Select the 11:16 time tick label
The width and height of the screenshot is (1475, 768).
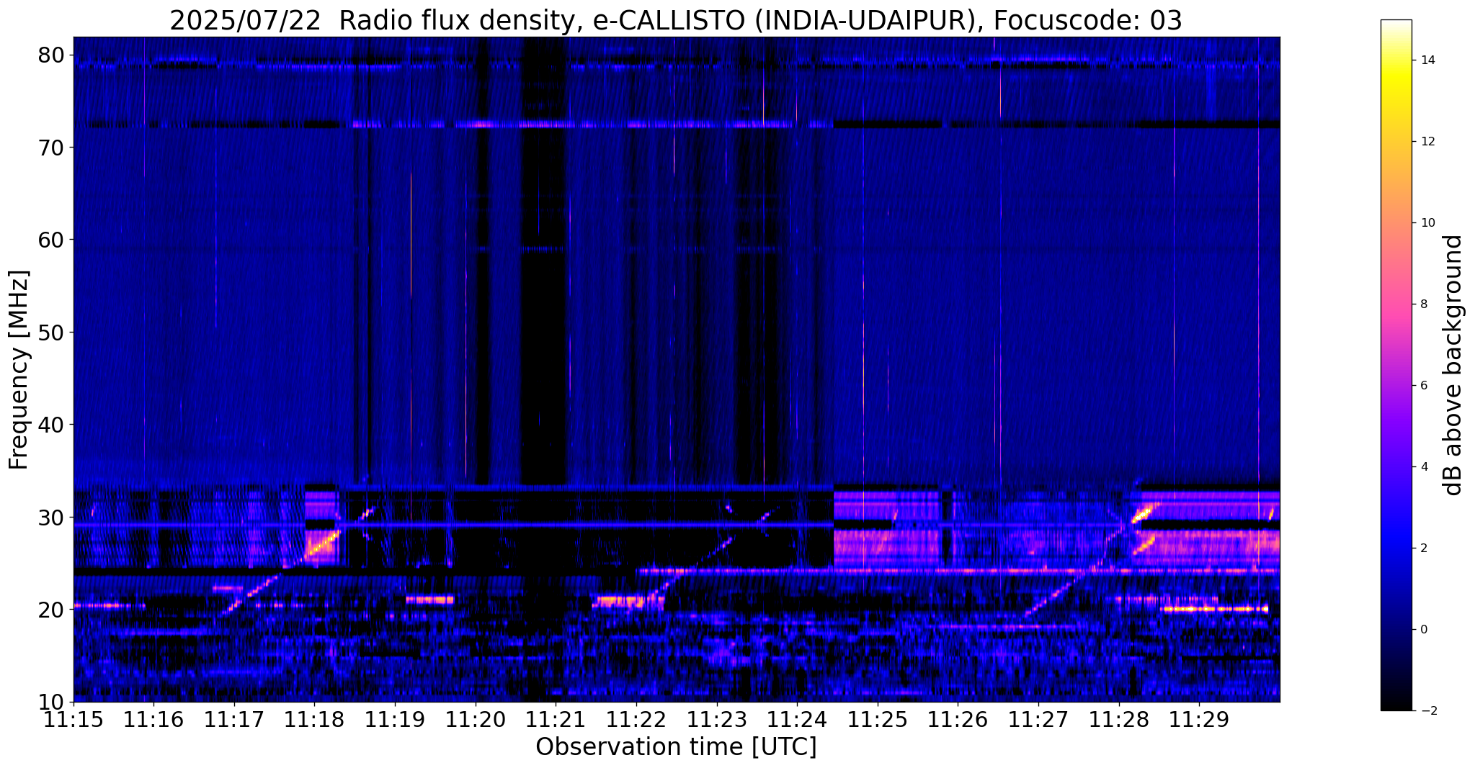coord(153,720)
